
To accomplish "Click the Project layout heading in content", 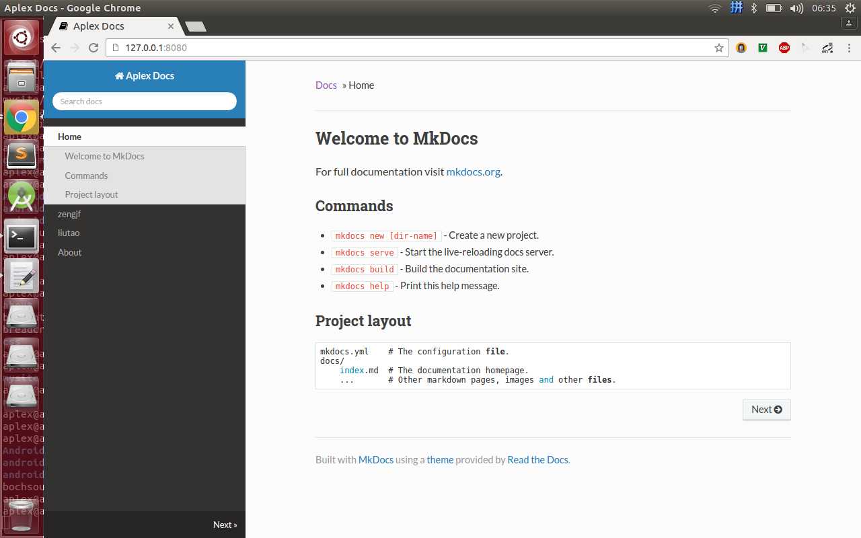I will tap(363, 321).
